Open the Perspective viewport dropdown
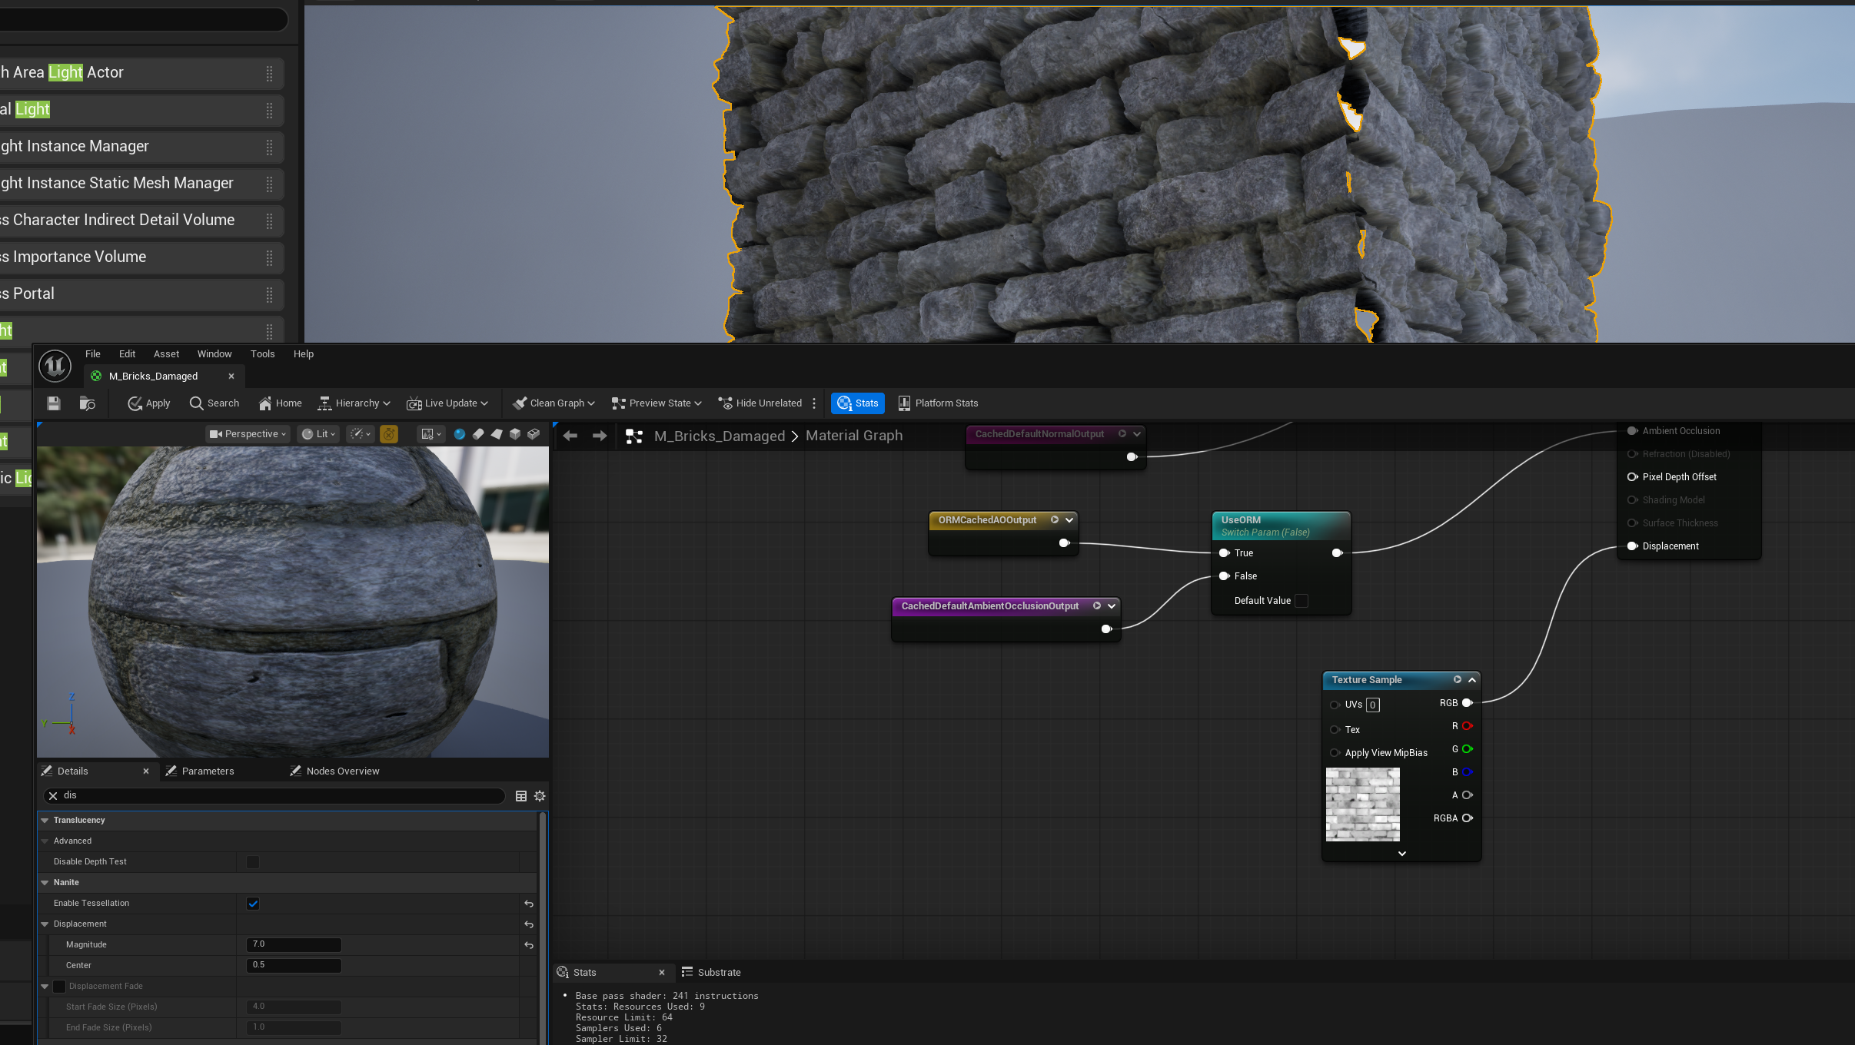This screenshot has width=1855, height=1045. 248,434
